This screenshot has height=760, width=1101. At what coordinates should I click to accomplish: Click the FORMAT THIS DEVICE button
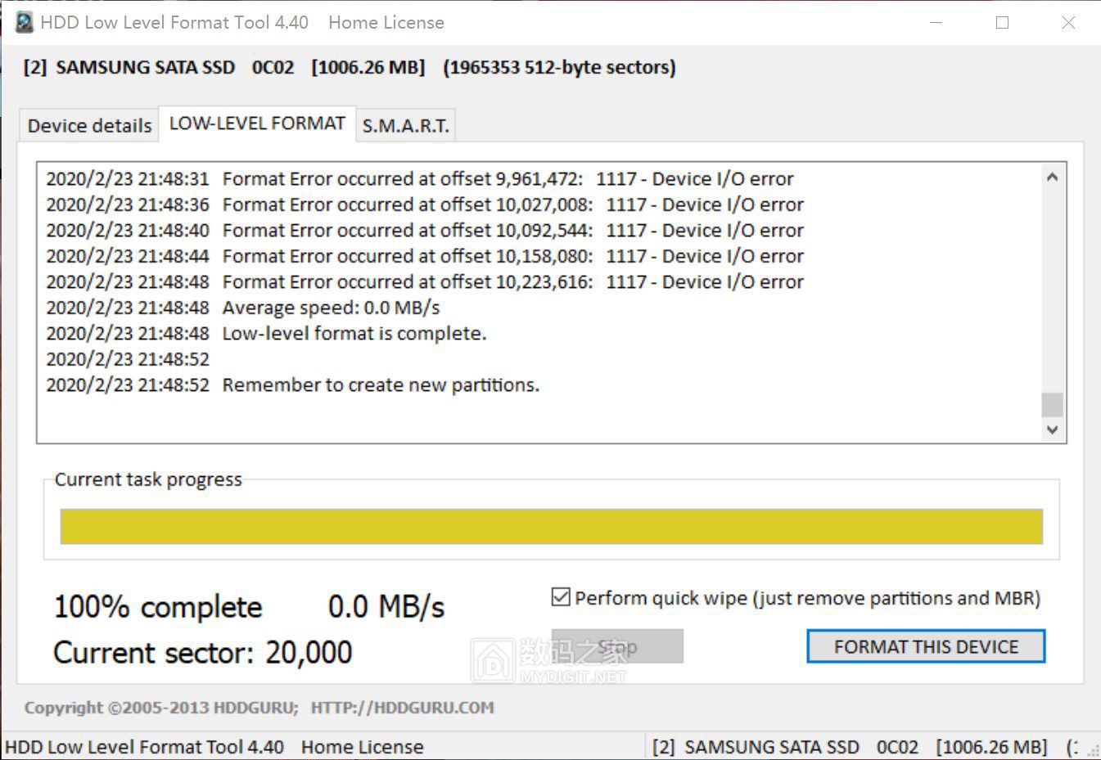tap(925, 646)
